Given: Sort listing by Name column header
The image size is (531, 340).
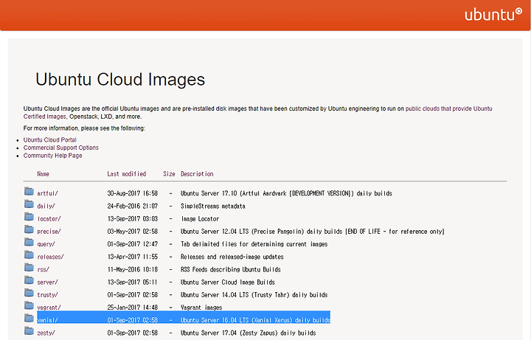Looking at the screenshot, I should click(x=43, y=174).
